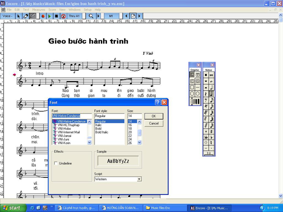Enable the Underline checkbox

pos(56,163)
